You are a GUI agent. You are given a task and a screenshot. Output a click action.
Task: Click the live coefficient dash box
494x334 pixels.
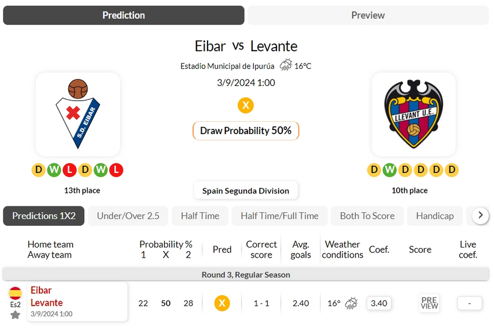point(469,303)
